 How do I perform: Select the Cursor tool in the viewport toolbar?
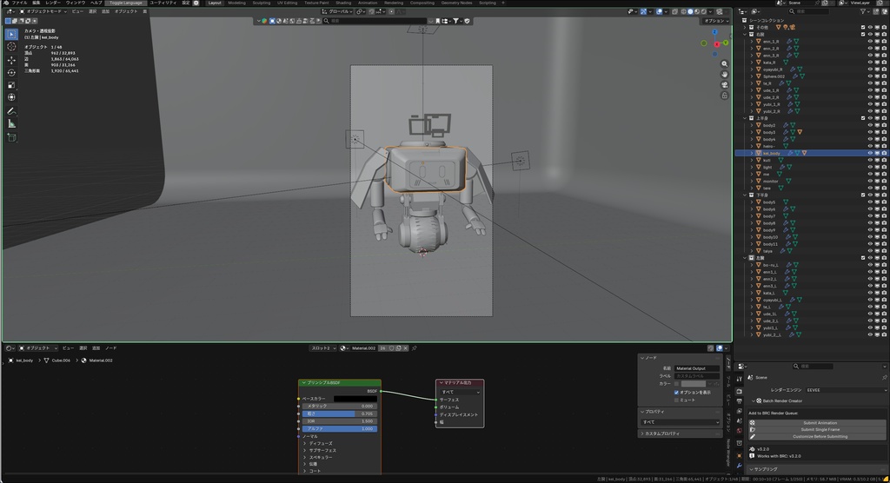coord(11,47)
